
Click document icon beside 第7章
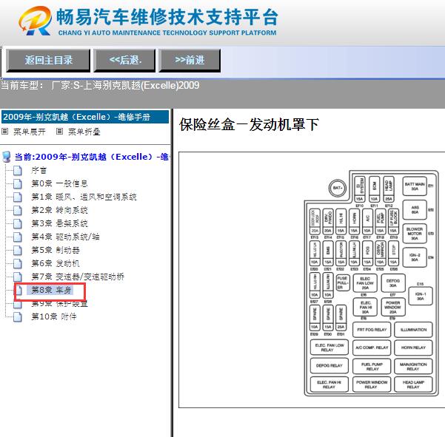tap(18, 277)
